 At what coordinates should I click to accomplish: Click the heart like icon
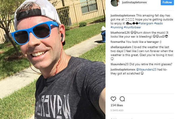click(113, 99)
